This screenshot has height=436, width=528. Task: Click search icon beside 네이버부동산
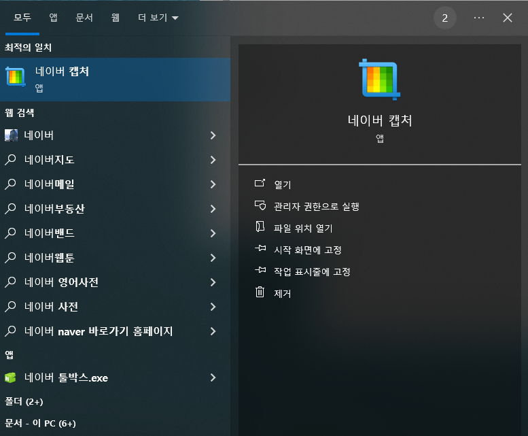pyautogui.click(x=10, y=209)
